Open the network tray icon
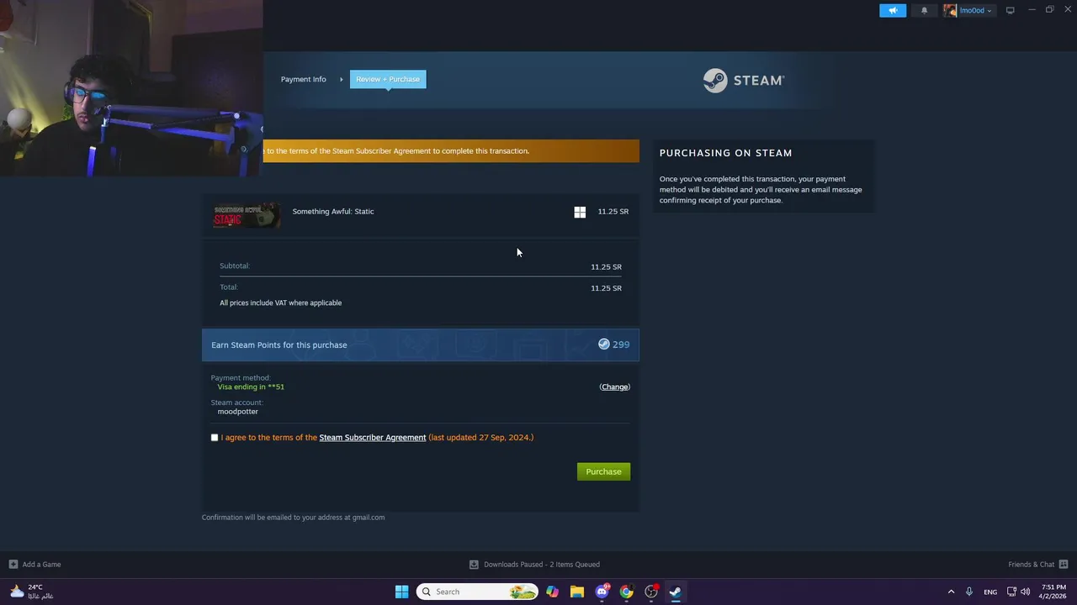The height and width of the screenshot is (605, 1077). point(1011,592)
